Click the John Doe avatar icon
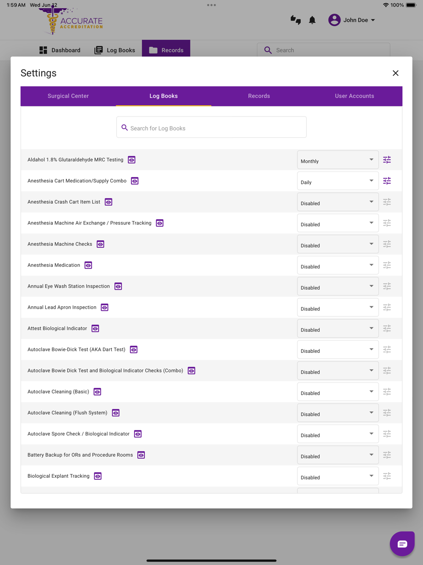This screenshot has height=565, width=423. click(334, 20)
